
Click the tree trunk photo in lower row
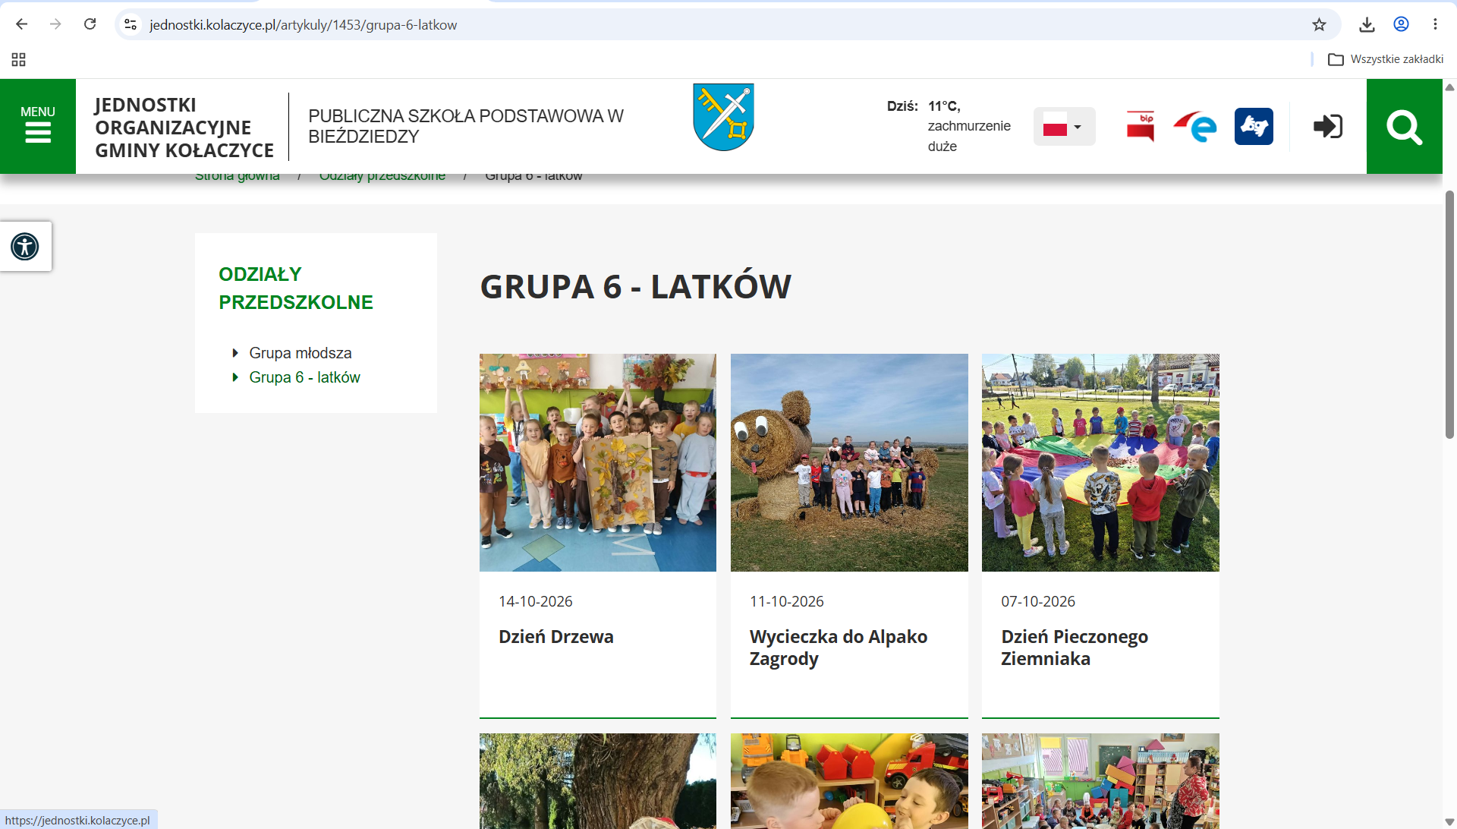pos(597,780)
